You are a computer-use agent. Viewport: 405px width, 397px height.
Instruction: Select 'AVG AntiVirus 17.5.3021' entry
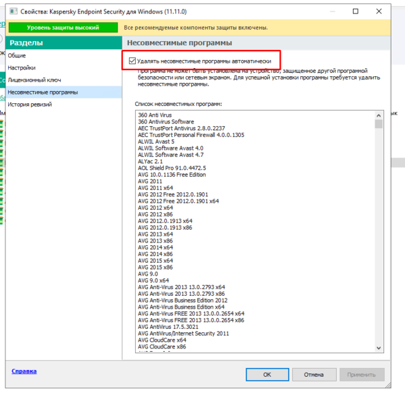pos(168,327)
